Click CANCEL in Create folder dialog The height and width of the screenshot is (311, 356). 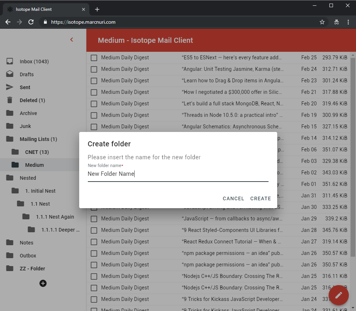point(233,198)
